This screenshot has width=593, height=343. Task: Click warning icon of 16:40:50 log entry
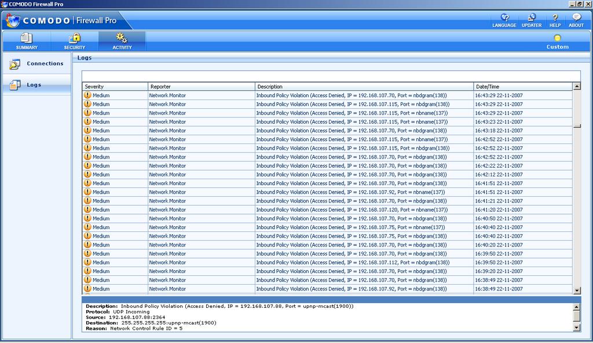(87, 218)
